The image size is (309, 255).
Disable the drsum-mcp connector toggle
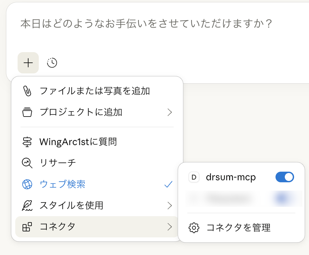tap(284, 177)
